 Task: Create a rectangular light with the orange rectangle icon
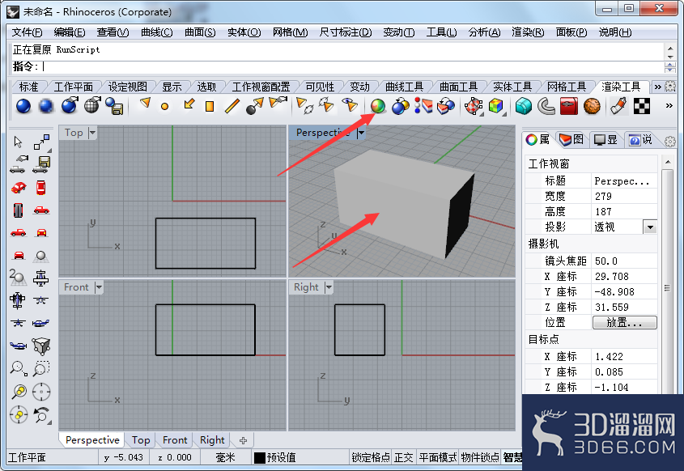tap(210, 106)
